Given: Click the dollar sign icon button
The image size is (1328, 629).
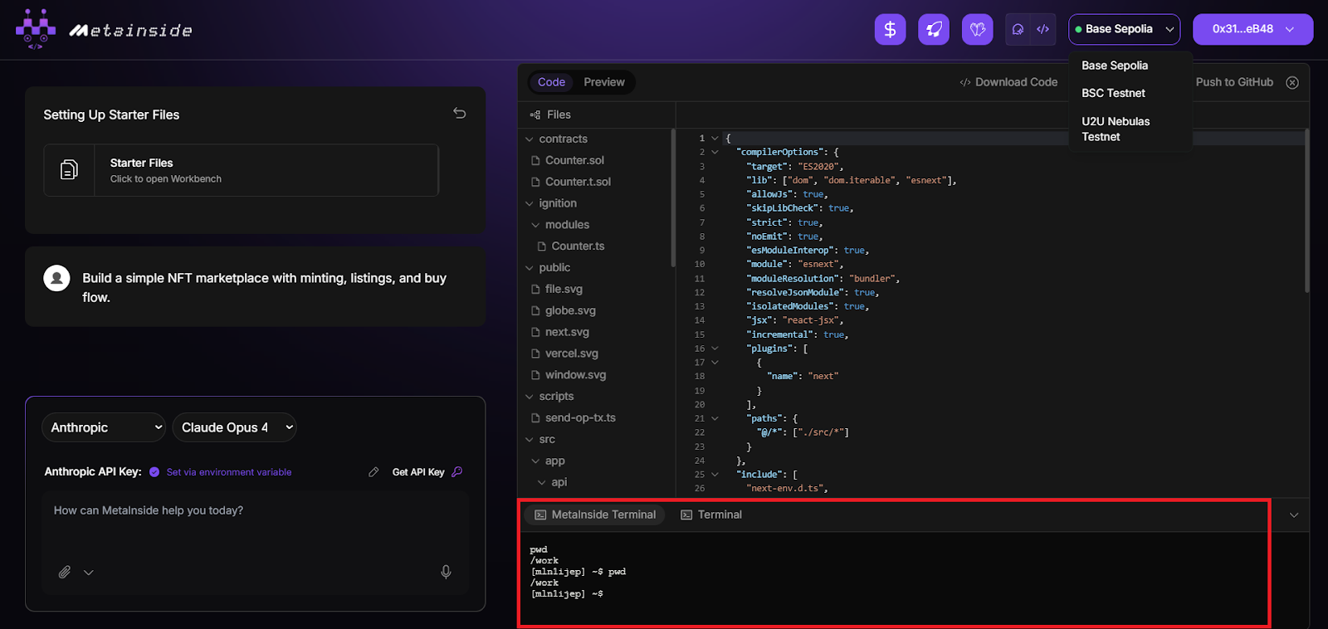Looking at the screenshot, I should pyautogui.click(x=890, y=30).
